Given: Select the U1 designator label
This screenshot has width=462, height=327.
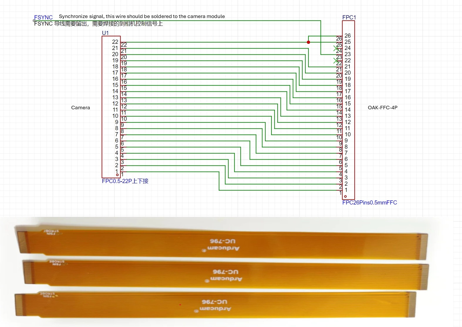Looking at the screenshot, I should (105, 33).
